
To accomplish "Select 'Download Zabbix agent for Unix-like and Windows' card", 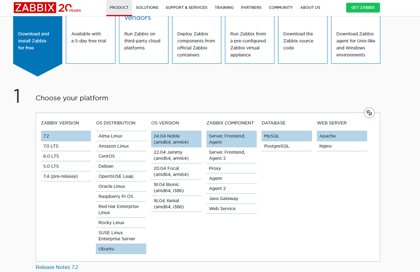I will click(x=356, y=40).
